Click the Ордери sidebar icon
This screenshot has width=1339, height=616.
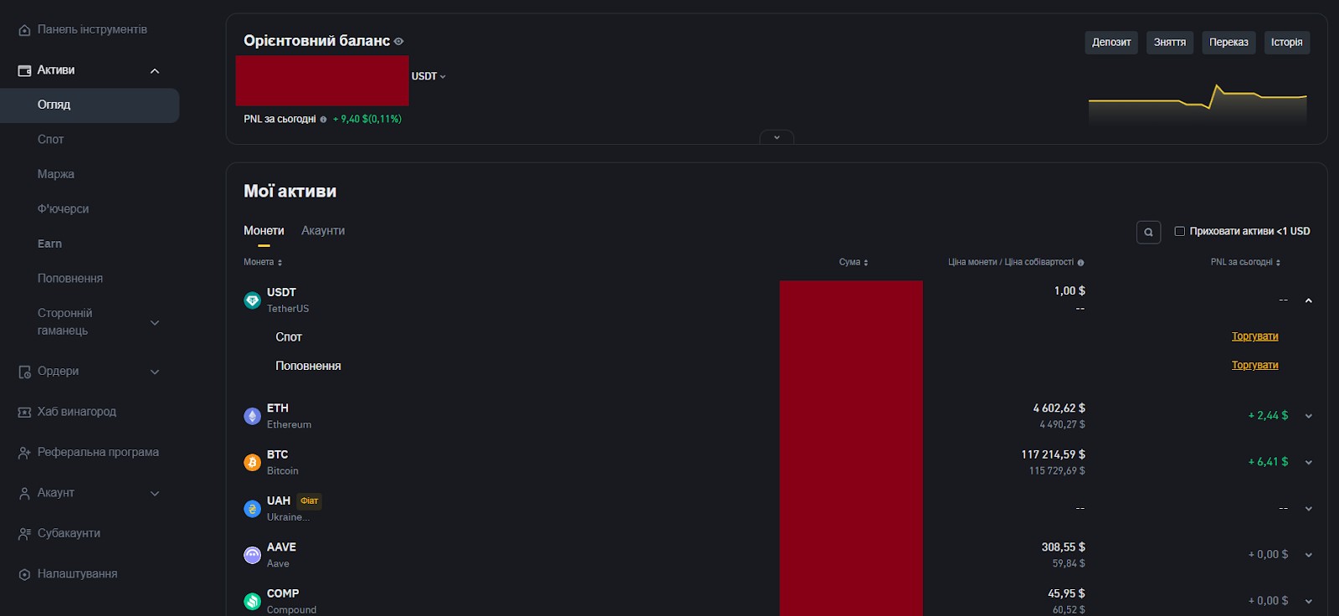(24, 372)
